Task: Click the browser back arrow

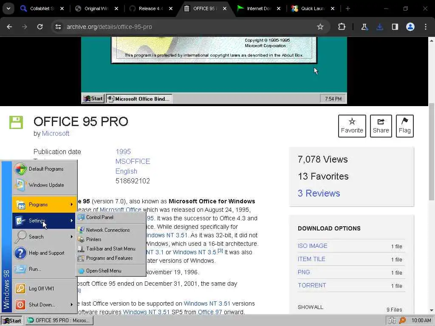Action: point(9,27)
